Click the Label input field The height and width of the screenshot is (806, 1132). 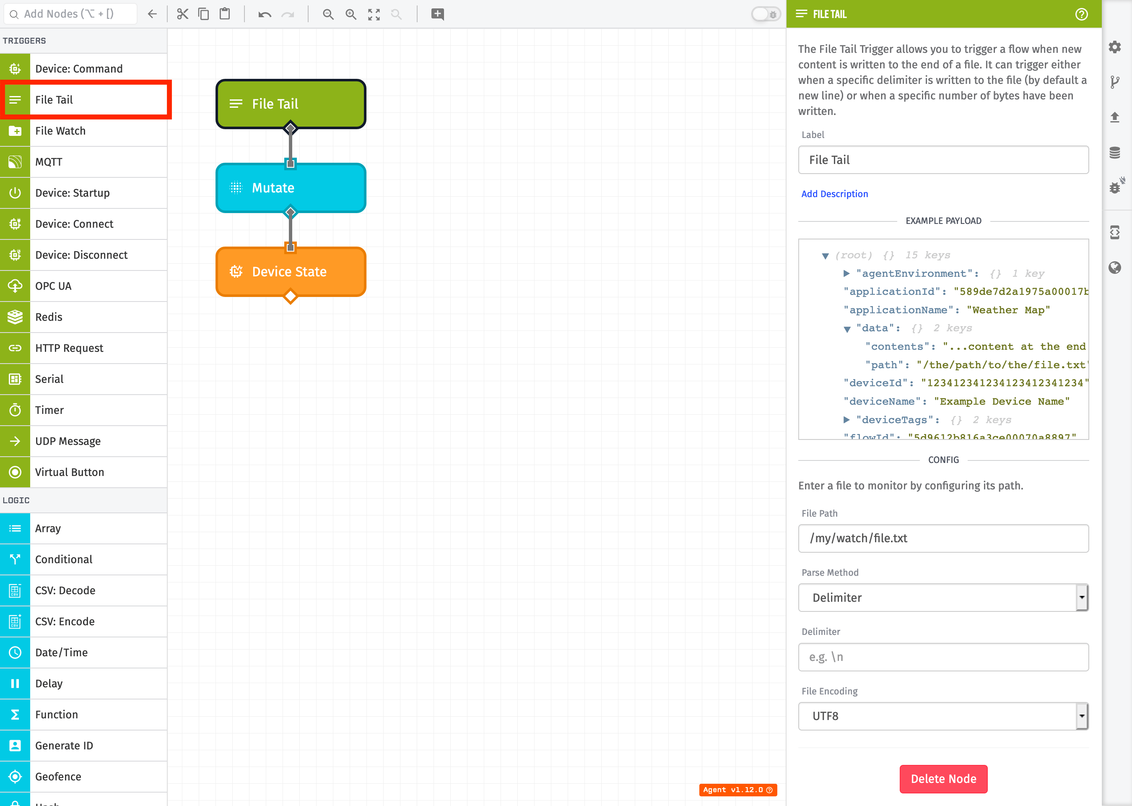pos(943,160)
